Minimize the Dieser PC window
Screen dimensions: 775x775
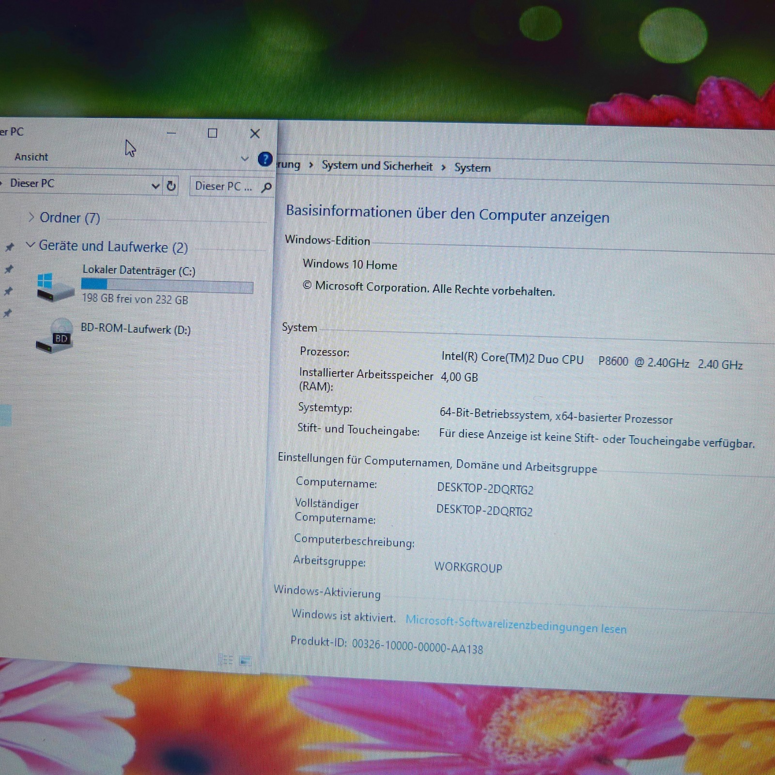(171, 132)
